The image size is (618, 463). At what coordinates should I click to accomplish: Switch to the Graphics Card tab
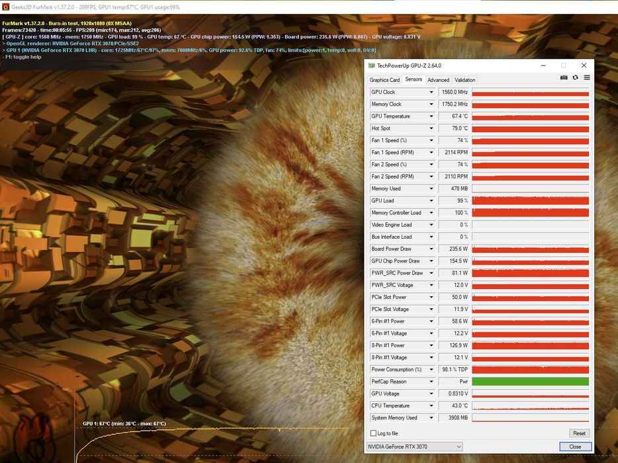[x=384, y=79]
